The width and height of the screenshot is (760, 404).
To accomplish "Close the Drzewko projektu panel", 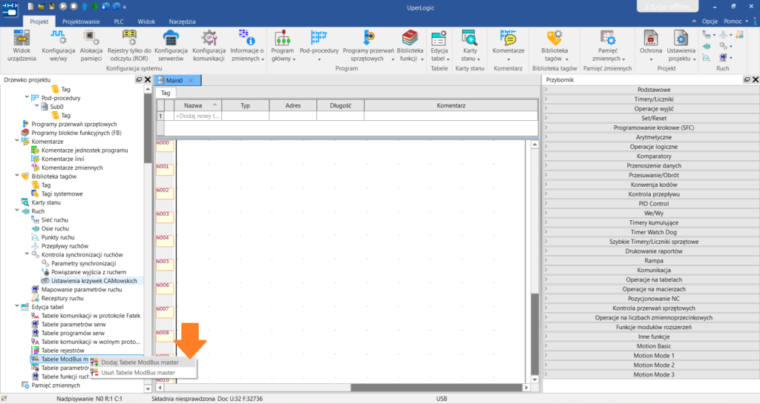I will [148, 80].
